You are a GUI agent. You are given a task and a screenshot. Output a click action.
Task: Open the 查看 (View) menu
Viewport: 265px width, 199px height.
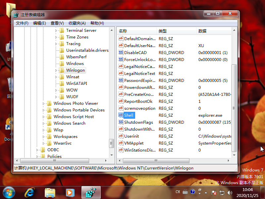click(56, 23)
